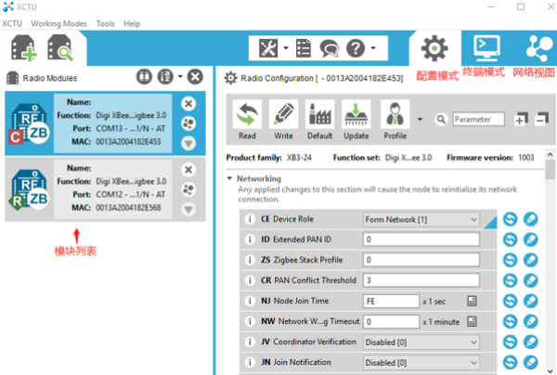Click ZS Zigbee Stack Profile field
The height and width of the screenshot is (375, 557).
[x=421, y=260]
